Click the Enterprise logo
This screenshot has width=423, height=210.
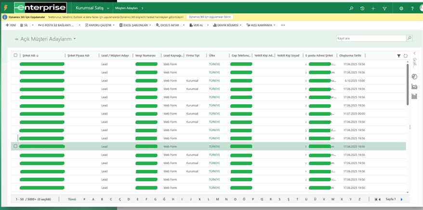40,8
